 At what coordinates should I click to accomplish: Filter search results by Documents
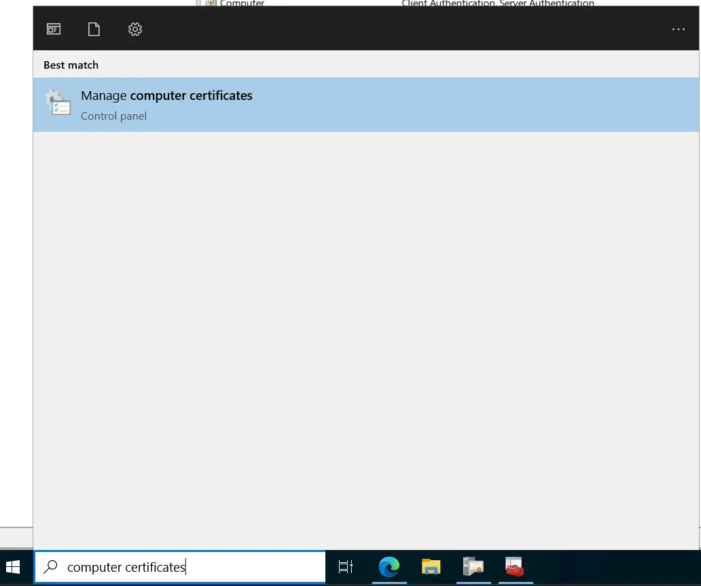(94, 29)
